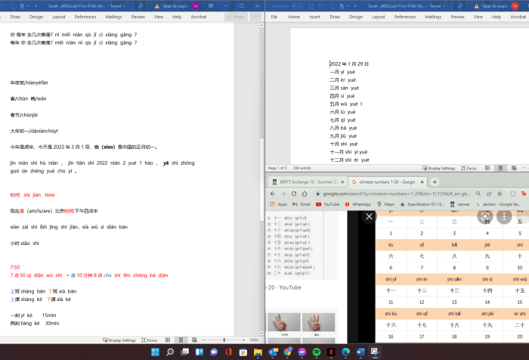Click Windows Start button on taskbar
Screen dimensions: 529x360
(x=153, y=352)
